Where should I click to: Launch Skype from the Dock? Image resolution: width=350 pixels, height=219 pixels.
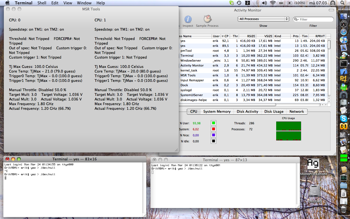[x=343, y=119]
